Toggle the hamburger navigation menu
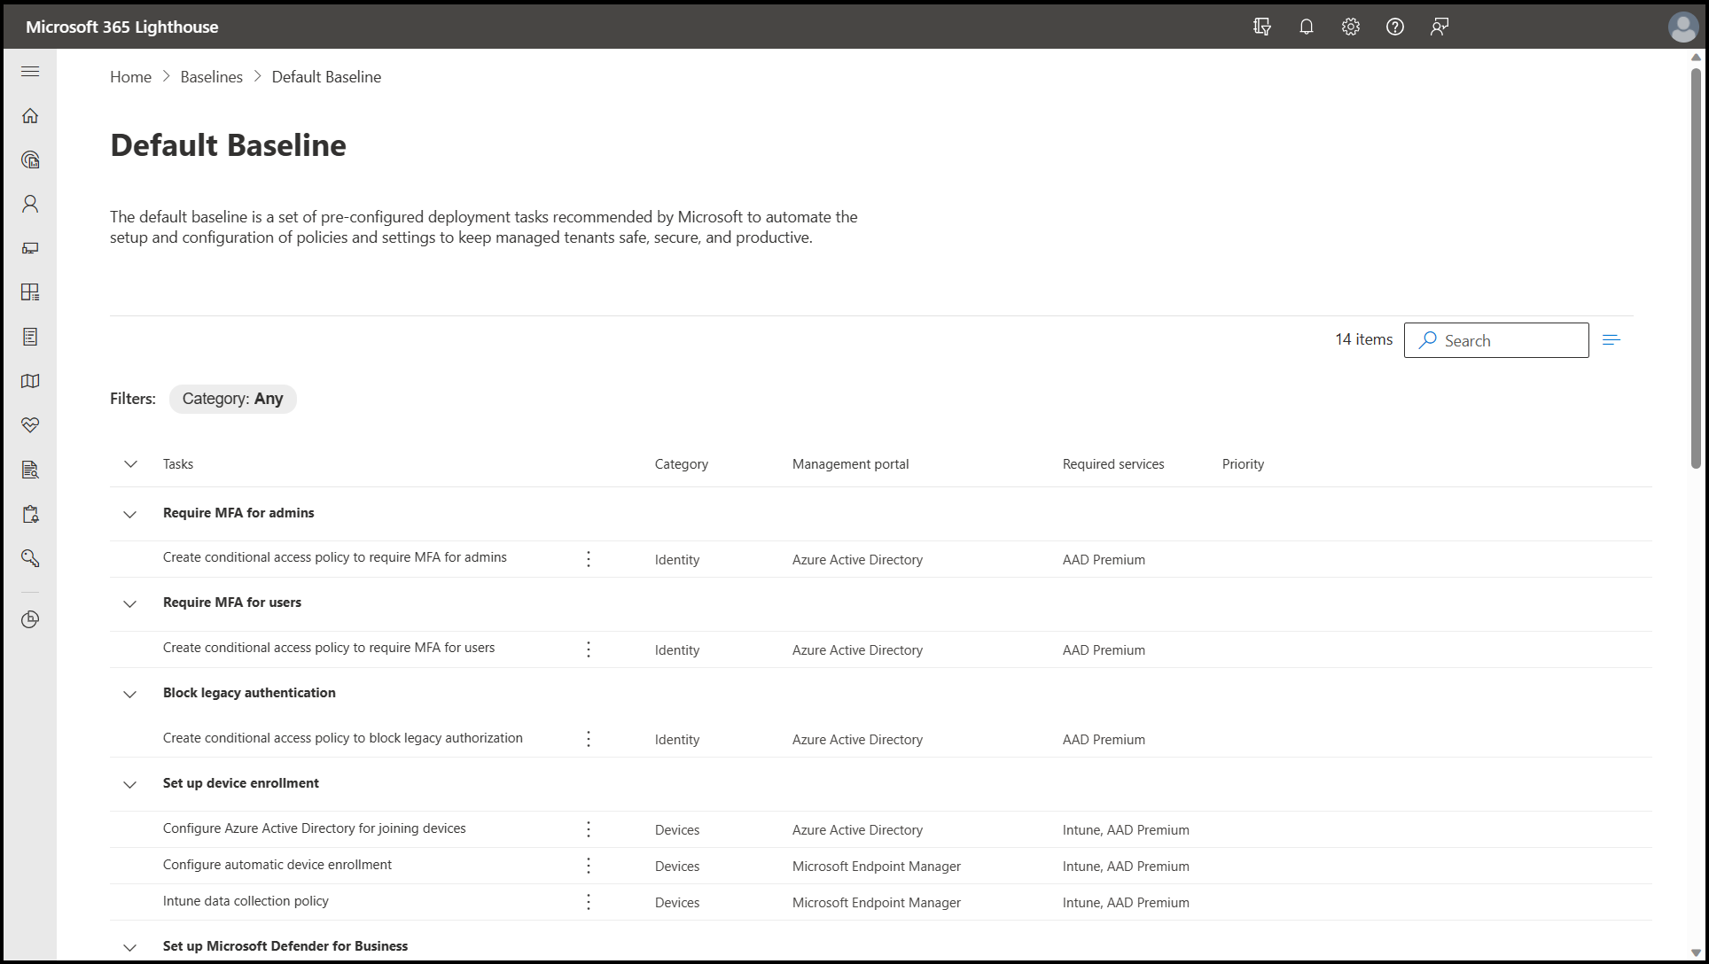 point(30,71)
